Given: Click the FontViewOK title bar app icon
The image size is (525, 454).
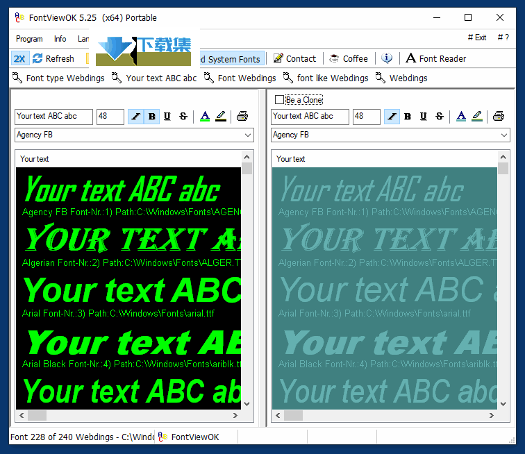Looking at the screenshot, I should pos(19,17).
